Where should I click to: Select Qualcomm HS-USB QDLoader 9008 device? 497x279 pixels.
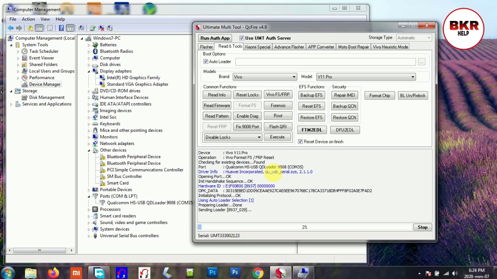[150, 203]
